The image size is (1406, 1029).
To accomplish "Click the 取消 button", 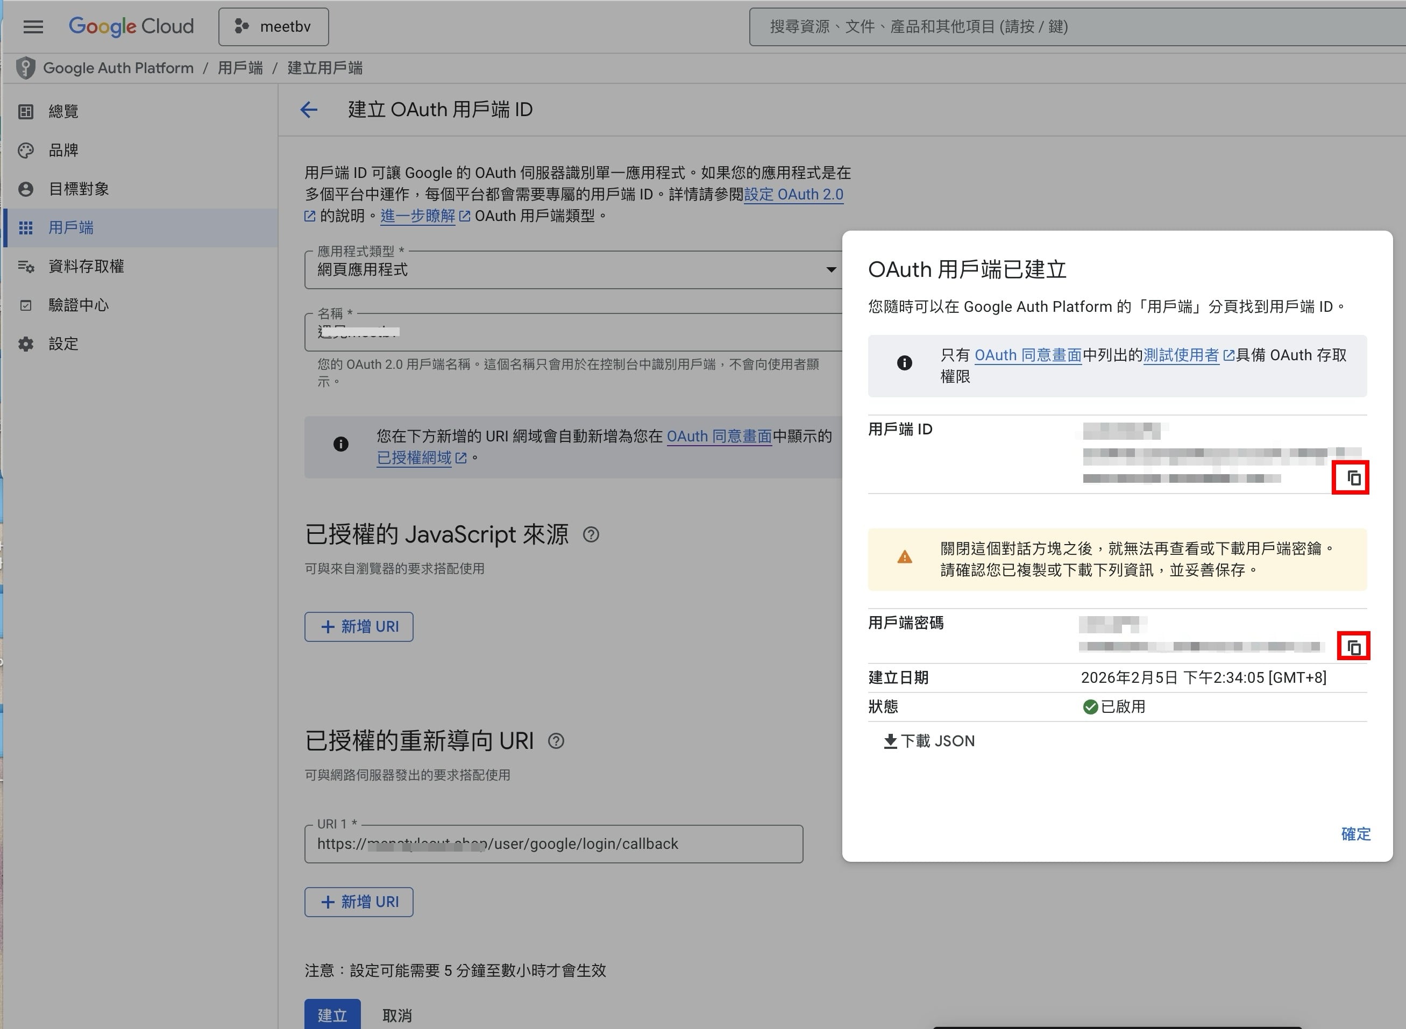I will click(x=397, y=1016).
